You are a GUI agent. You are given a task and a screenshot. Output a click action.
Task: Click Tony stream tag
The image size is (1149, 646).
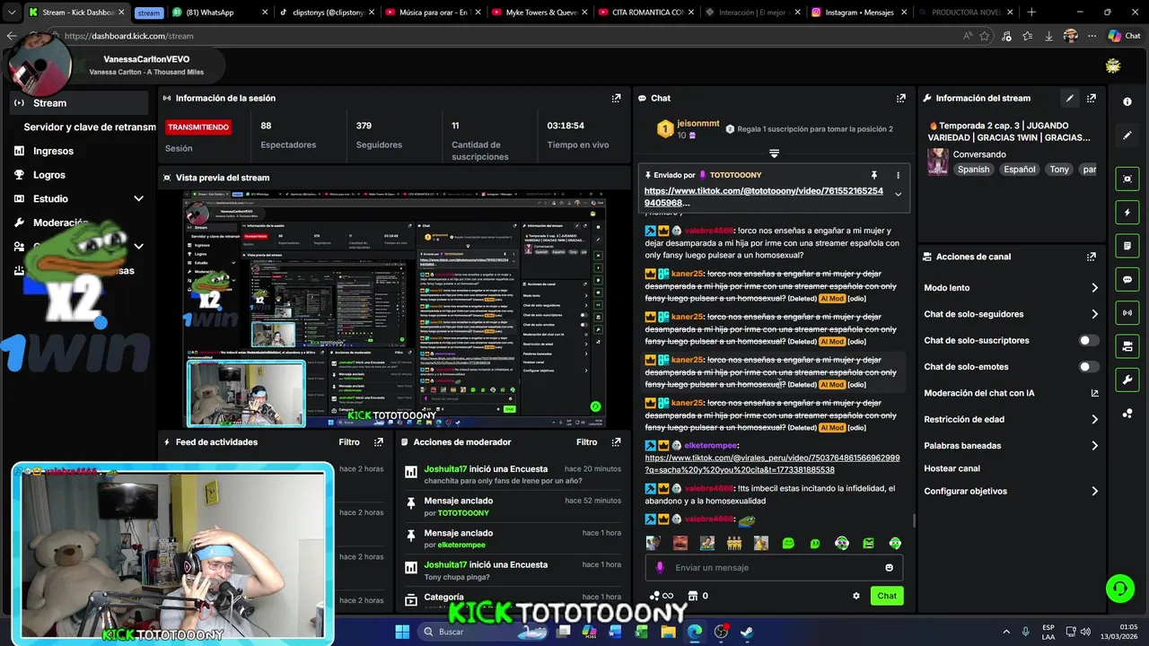pyautogui.click(x=1059, y=170)
